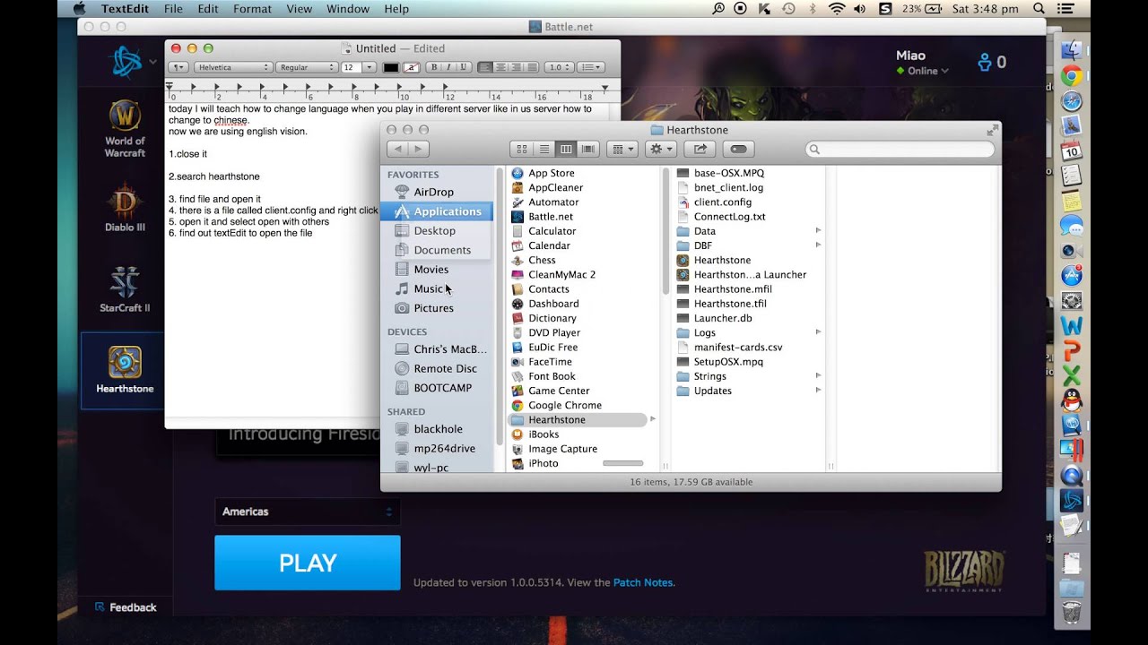Click Wi-Fi icon in menu bar
Screen dimensions: 1148x645
tap(837, 9)
